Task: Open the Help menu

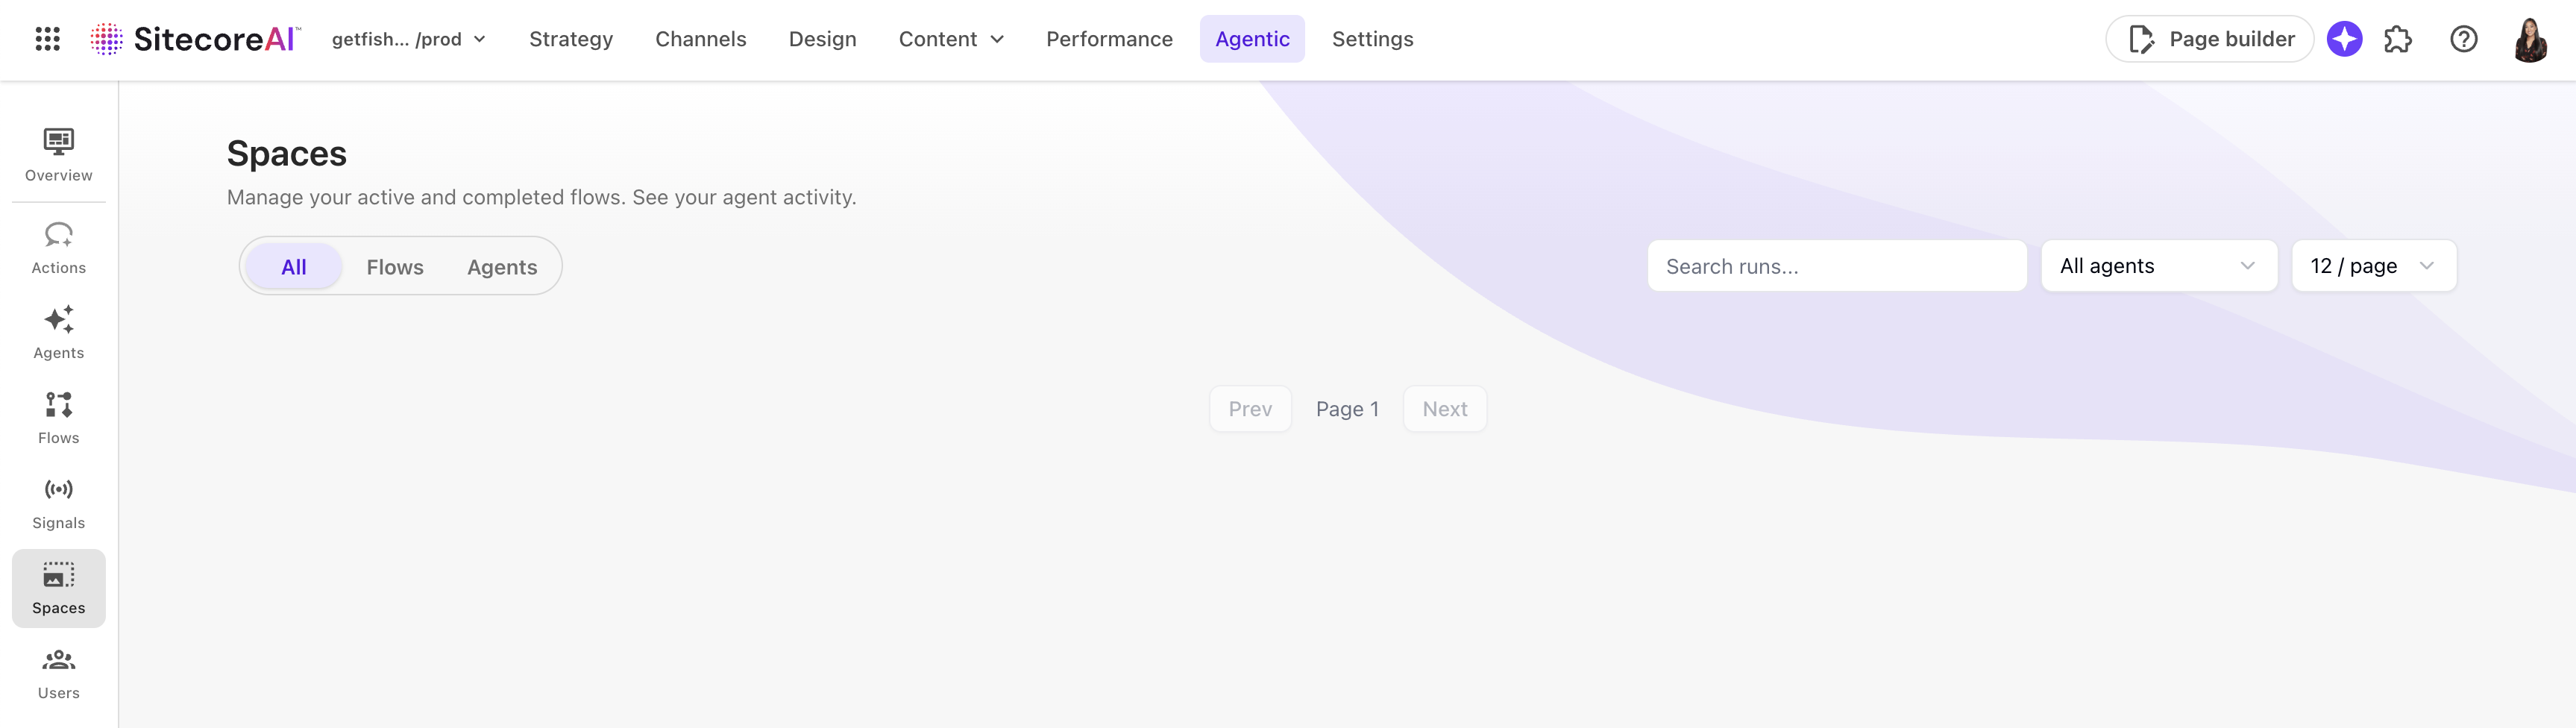Action: pyautogui.click(x=2464, y=39)
